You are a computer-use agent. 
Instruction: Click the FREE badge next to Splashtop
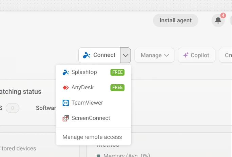point(117,72)
